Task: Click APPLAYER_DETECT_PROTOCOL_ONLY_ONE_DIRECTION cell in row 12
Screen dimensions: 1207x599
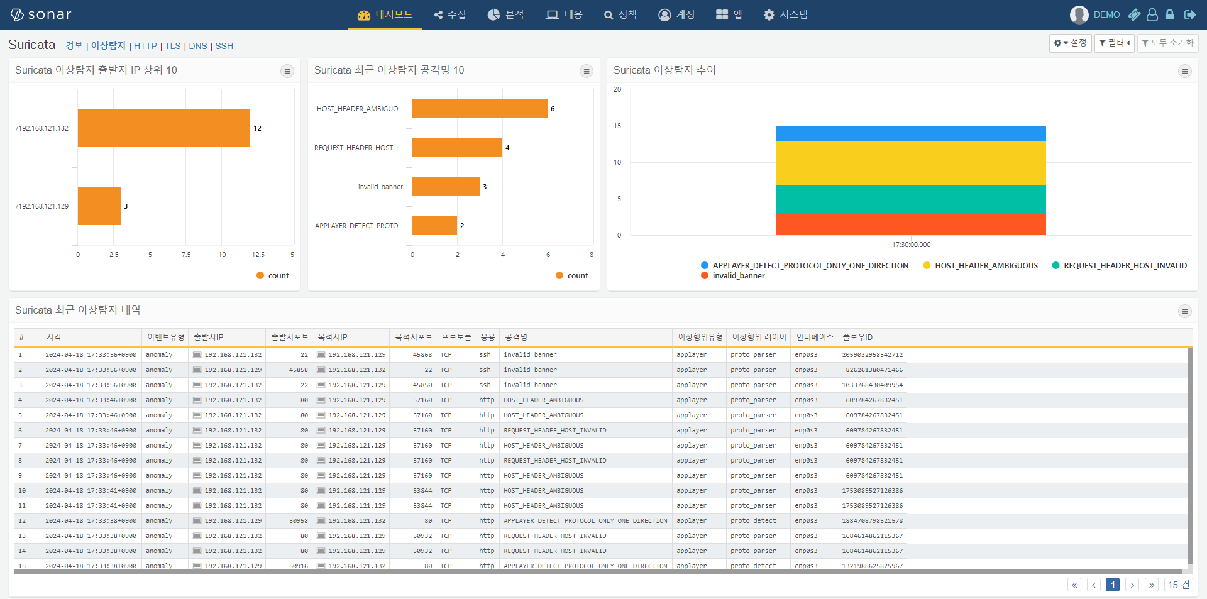Action: (x=585, y=521)
